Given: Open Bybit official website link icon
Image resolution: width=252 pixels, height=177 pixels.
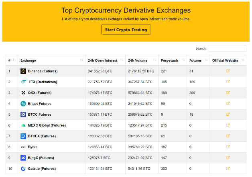Looking at the screenshot, I should coord(228,147).
